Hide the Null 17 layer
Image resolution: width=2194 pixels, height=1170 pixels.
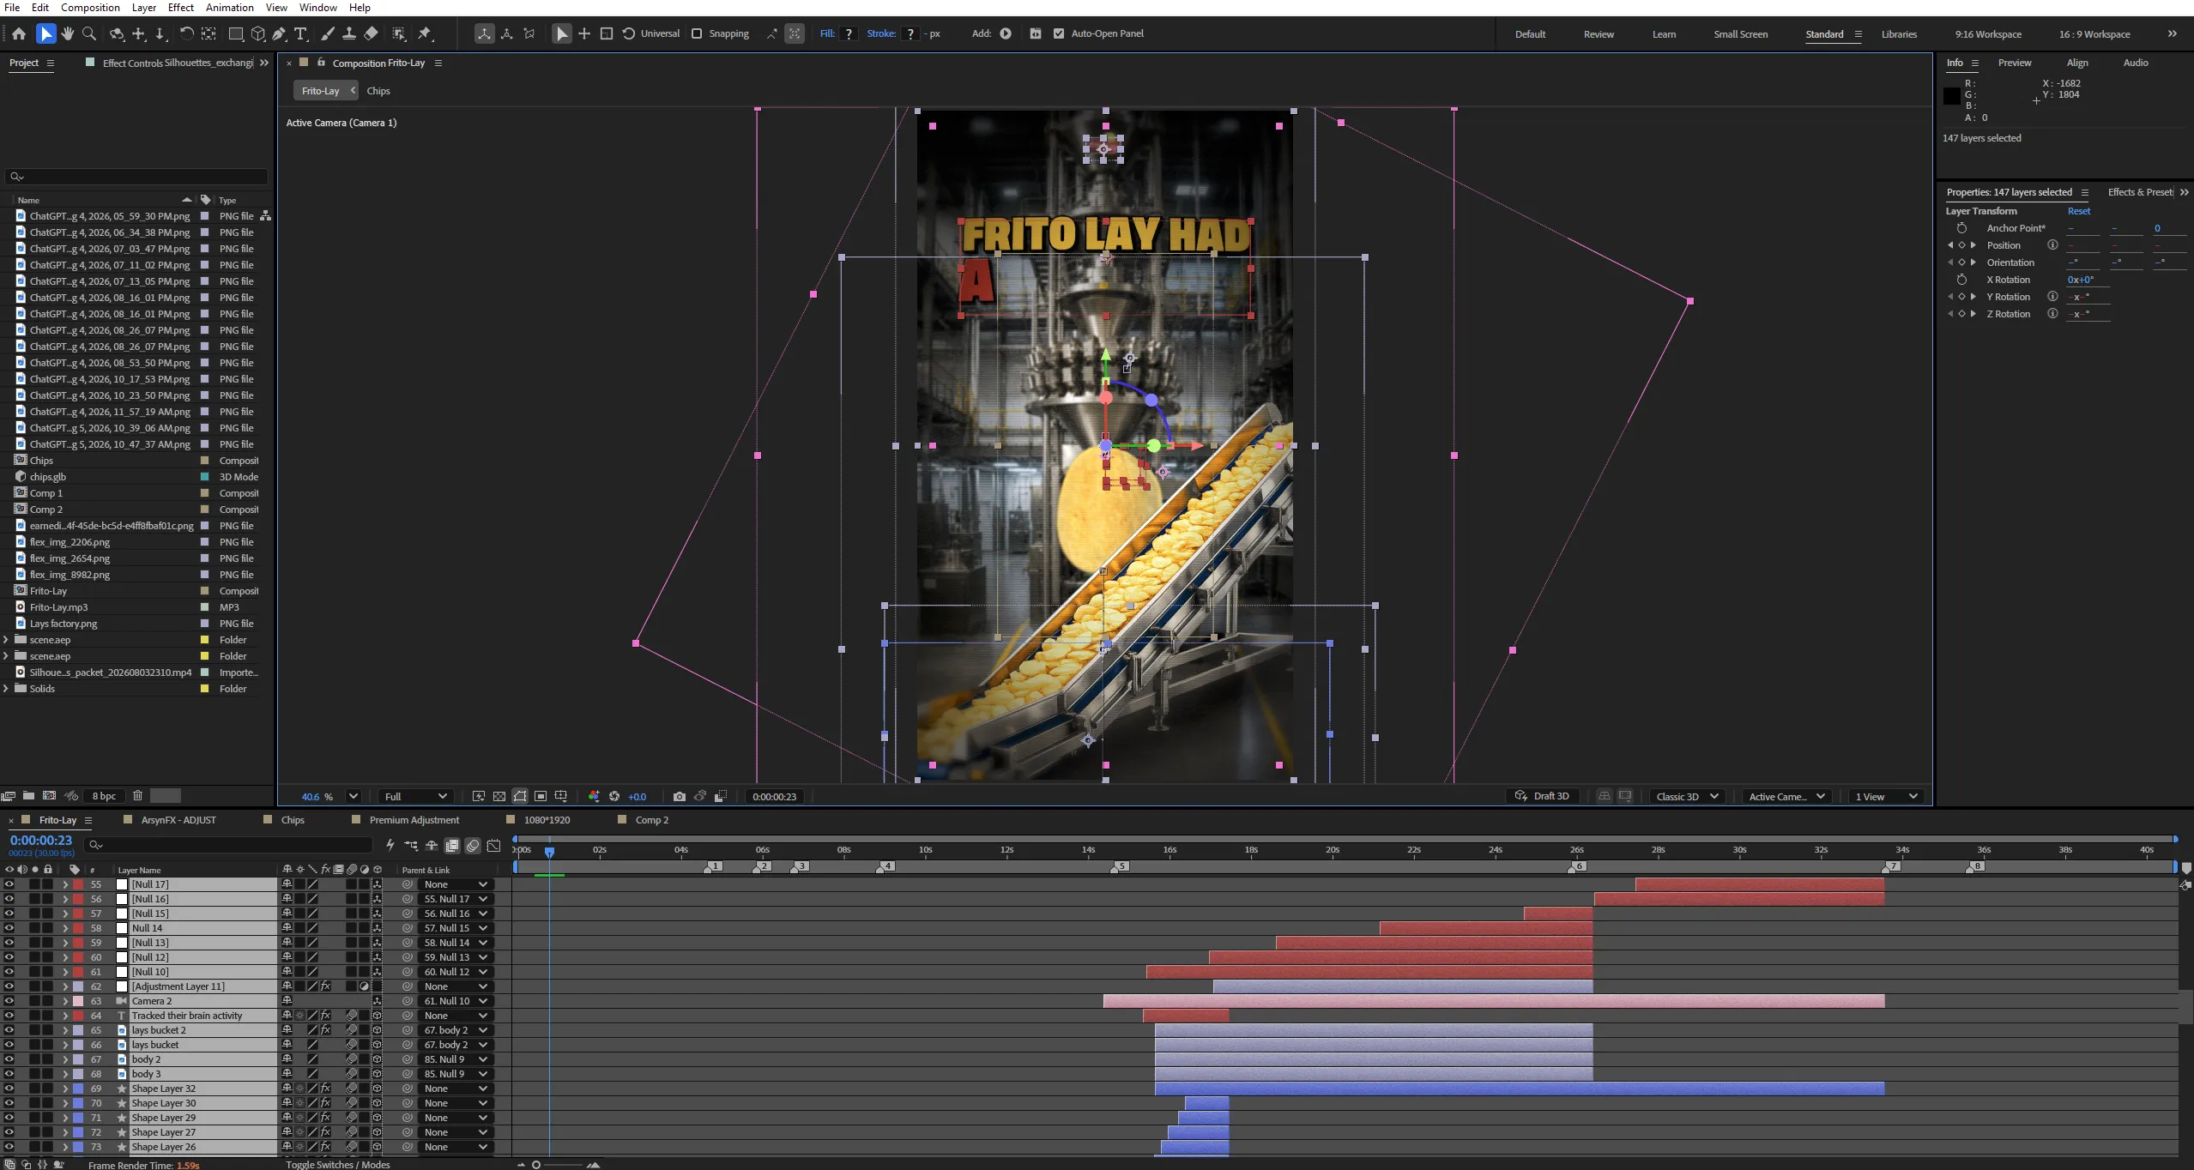pyautogui.click(x=9, y=884)
